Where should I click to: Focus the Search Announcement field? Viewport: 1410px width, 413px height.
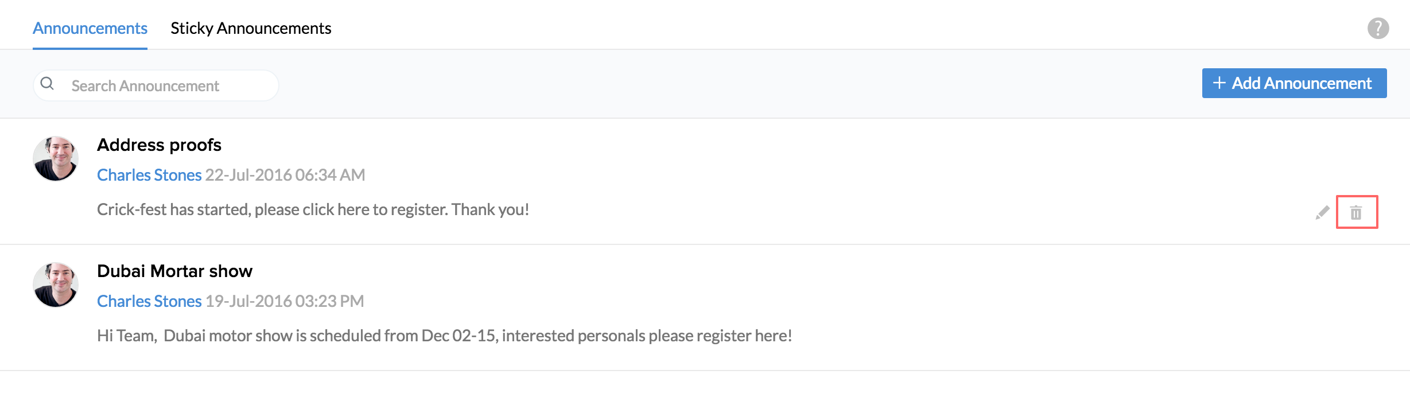pyautogui.click(x=166, y=86)
